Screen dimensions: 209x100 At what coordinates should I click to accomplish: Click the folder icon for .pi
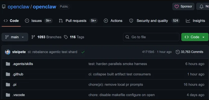(8, 85)
